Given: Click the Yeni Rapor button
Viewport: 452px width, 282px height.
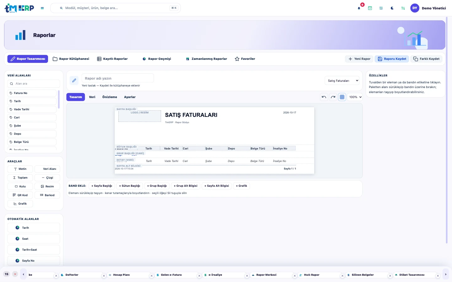Looking at the screenshot, I should pos(359,59).
